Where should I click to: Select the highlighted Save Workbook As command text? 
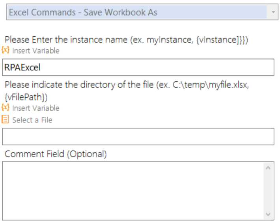coord(83,12)
